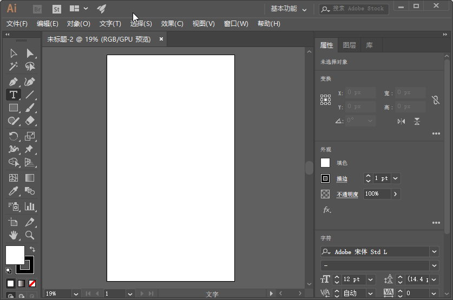Flip vertically in Transform section

417,122
